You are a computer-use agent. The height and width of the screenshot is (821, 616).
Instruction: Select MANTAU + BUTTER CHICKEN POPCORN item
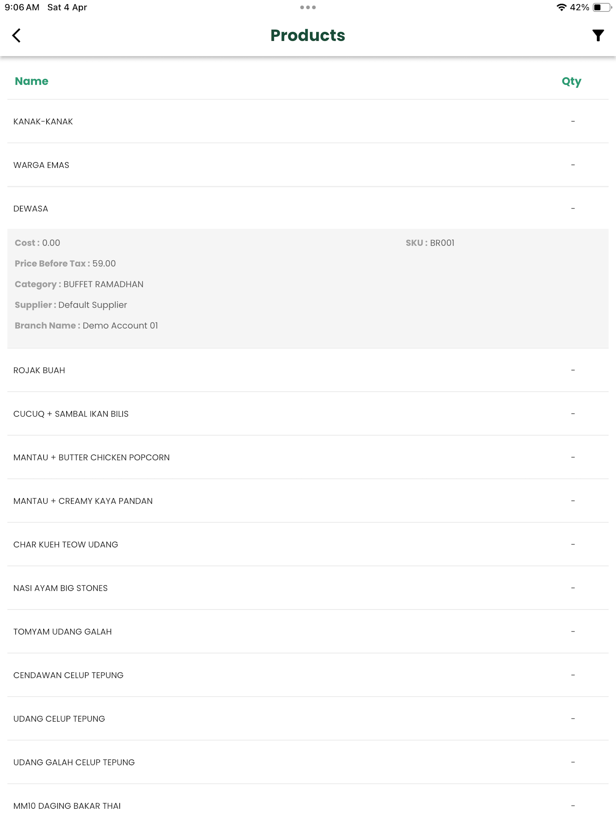click(308, 457)
